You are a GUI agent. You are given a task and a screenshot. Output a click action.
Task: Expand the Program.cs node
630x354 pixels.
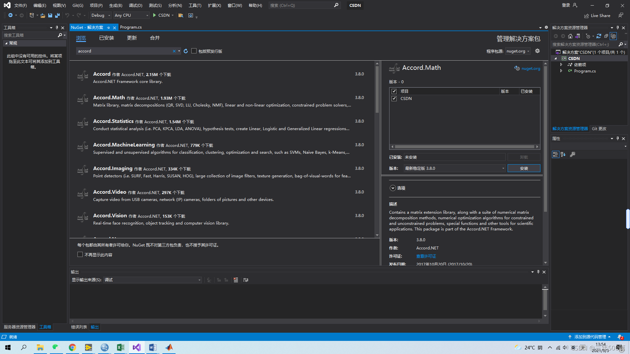pos(561,71)
